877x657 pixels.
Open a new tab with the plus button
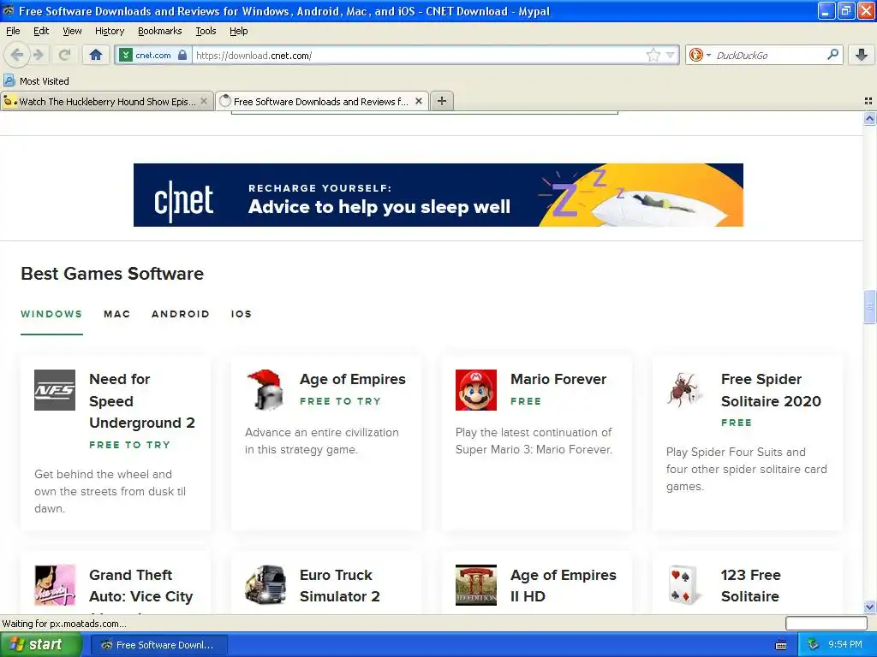(x=442, y=101)
